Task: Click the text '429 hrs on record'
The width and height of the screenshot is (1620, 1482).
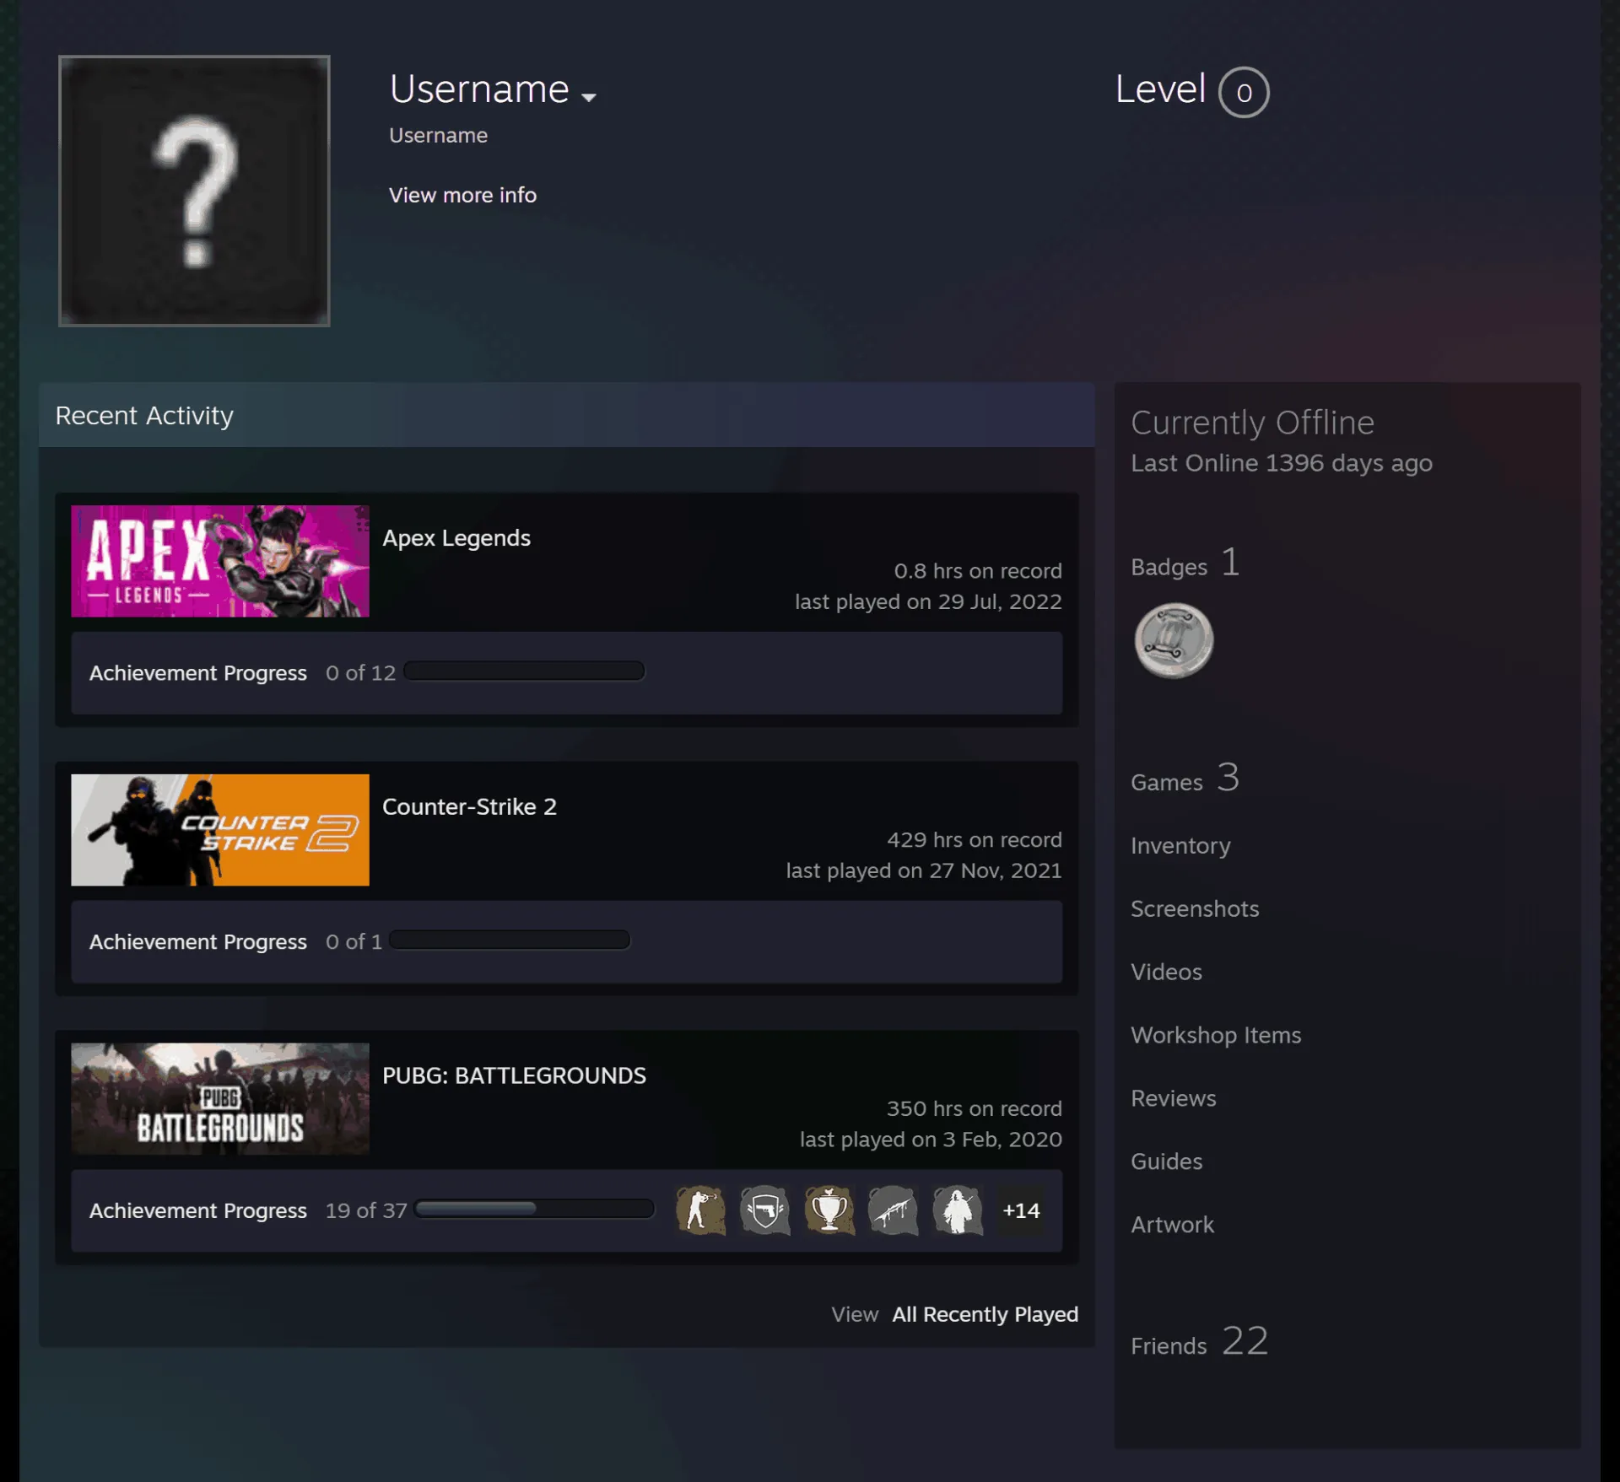Action: point(975,840)
